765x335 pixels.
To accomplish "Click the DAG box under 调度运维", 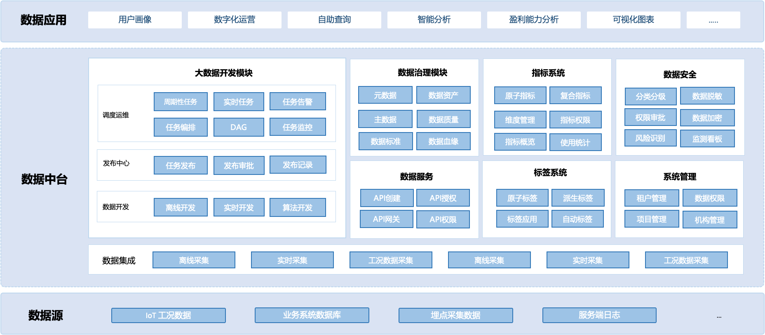I will [x=239, y=127].
